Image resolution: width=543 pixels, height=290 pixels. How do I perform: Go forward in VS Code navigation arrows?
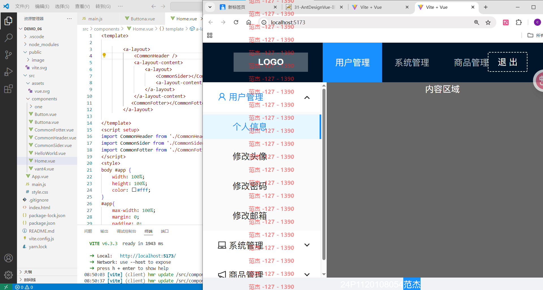[x=163, y=6]
